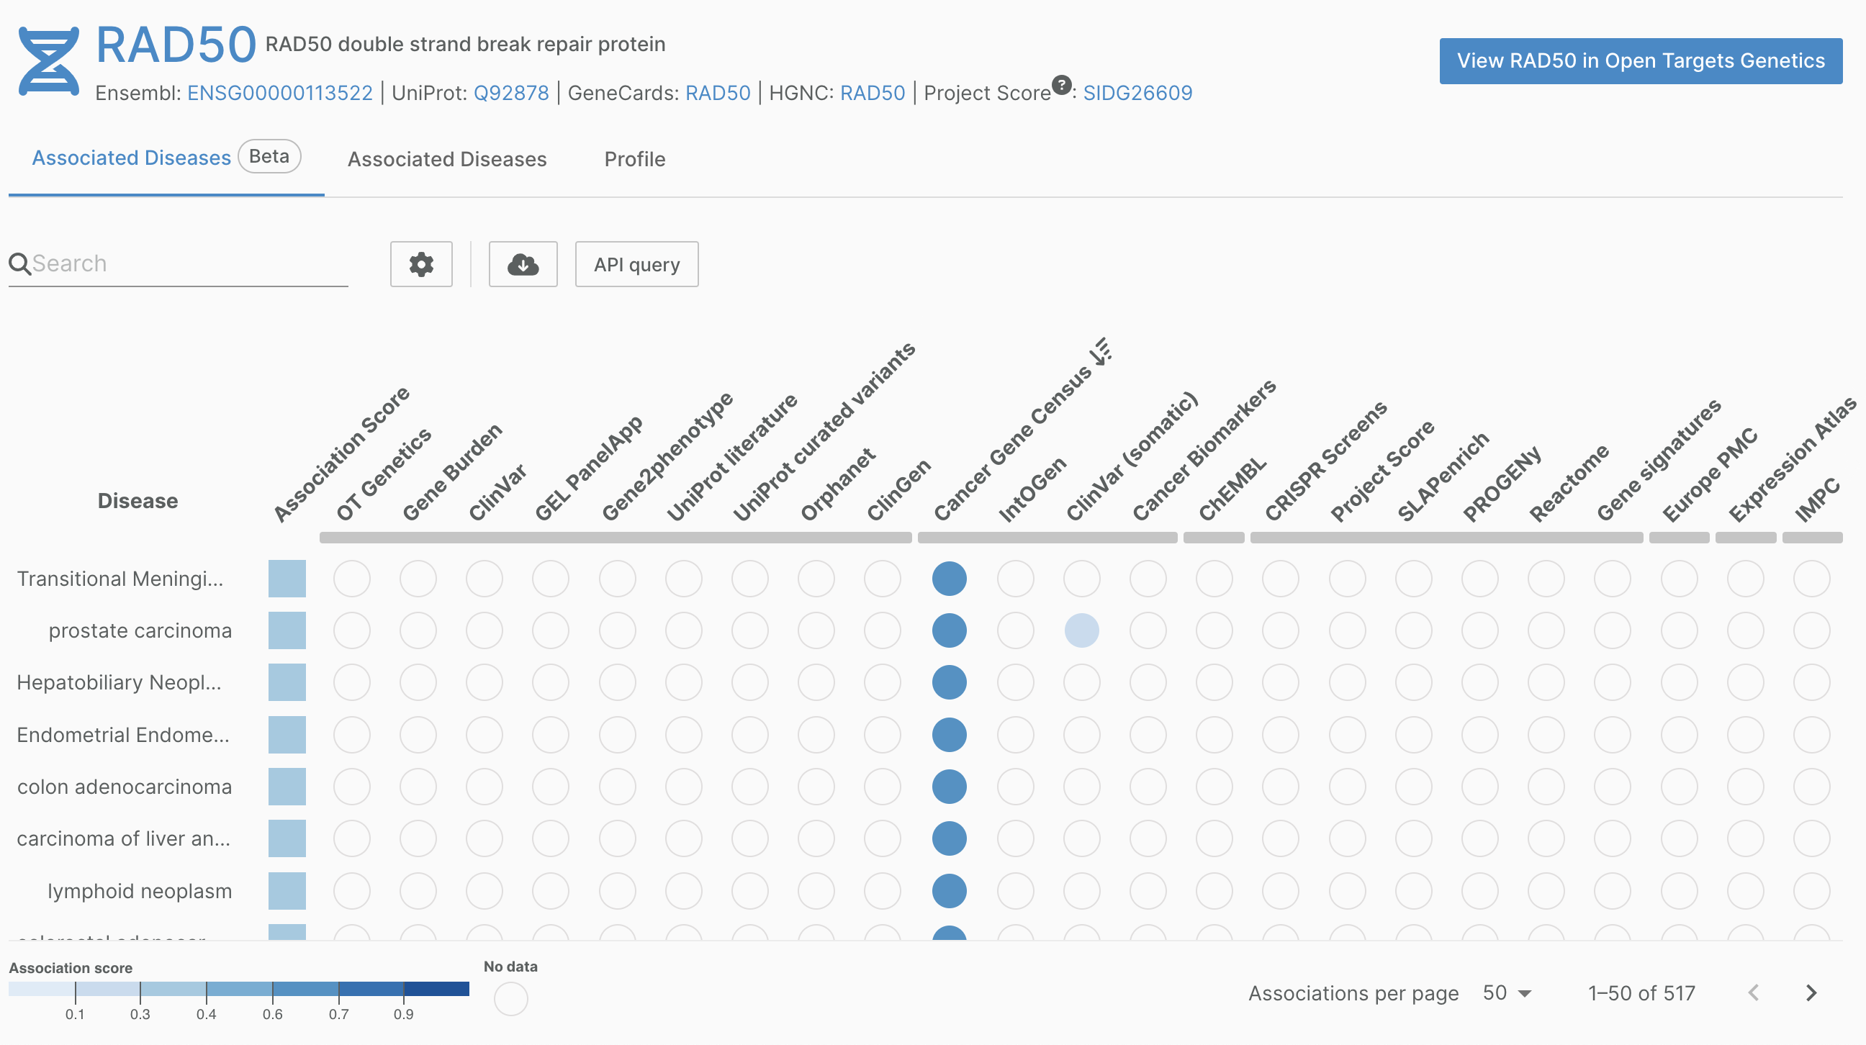This screenshot has height=1045, width=1866.
Task: Click the download data cloud icon
Action: 522,263
